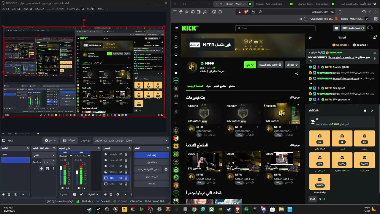Open OBS Tools (T) menu

(x=91, y=9)
